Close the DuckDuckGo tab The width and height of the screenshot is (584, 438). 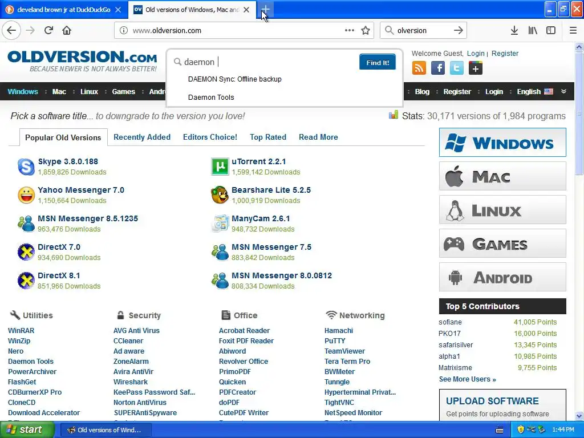pos(118,10)
